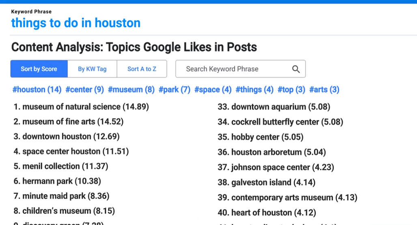Filter by the #park (7) tag
This screenshot has height=225, width=417.
174,90
